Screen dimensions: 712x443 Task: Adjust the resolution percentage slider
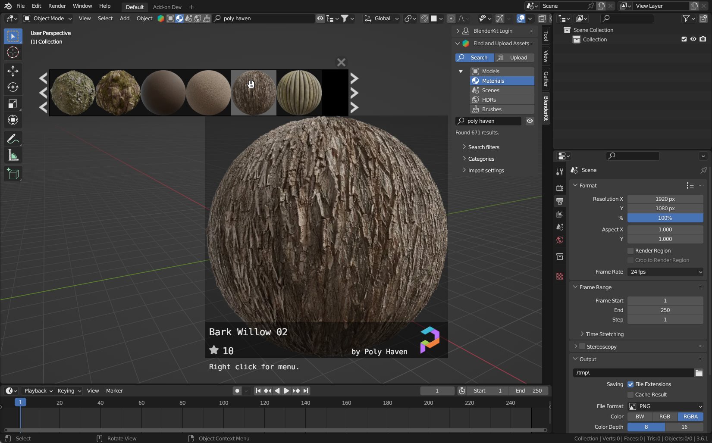tap(665, 218)
